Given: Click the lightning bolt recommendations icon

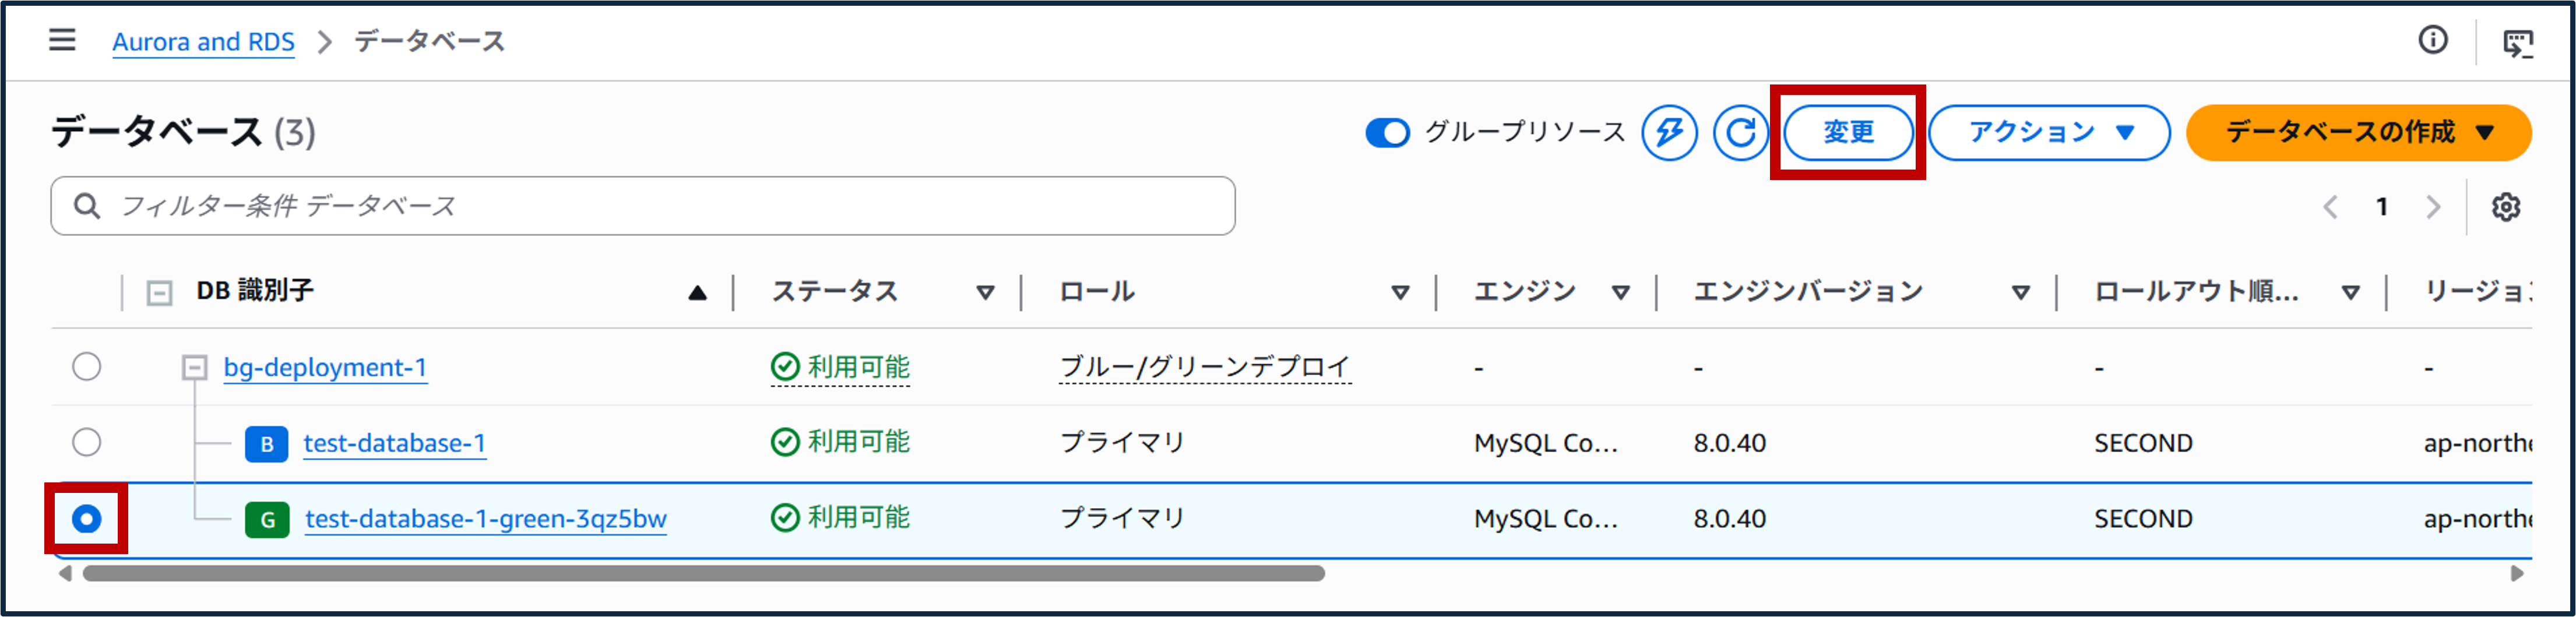Looking at the screenshot, I should click(x=1670, y=132).
